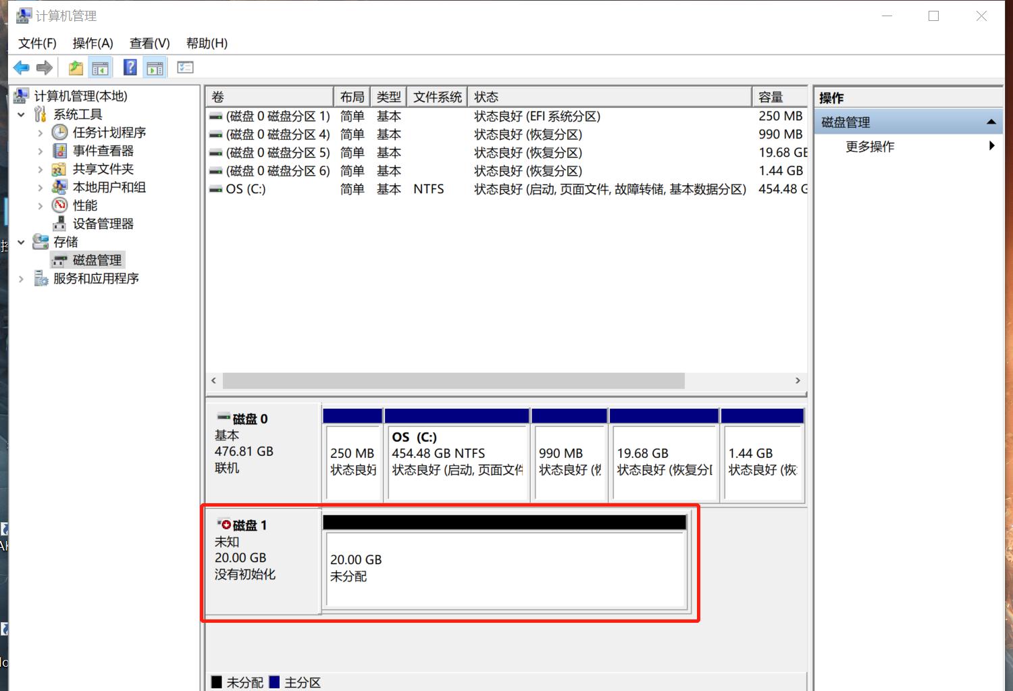This screenshot has height=691, width=1013.
Task: Select the (磁盘 0 磁盘分区 6) volume row
Action: [507, 171]
